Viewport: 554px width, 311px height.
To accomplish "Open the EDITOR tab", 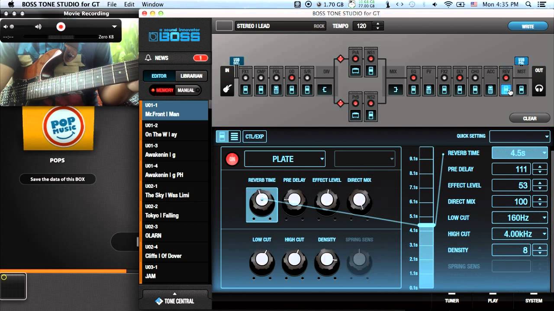I will tap(159, 76).
